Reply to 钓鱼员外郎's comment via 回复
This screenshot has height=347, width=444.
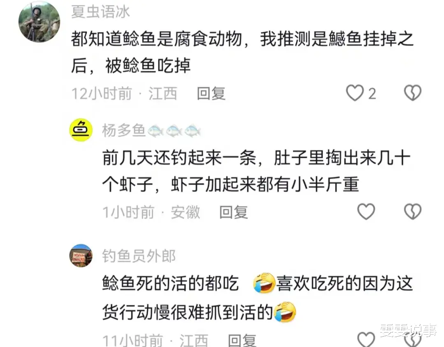(x=242, y=340)
